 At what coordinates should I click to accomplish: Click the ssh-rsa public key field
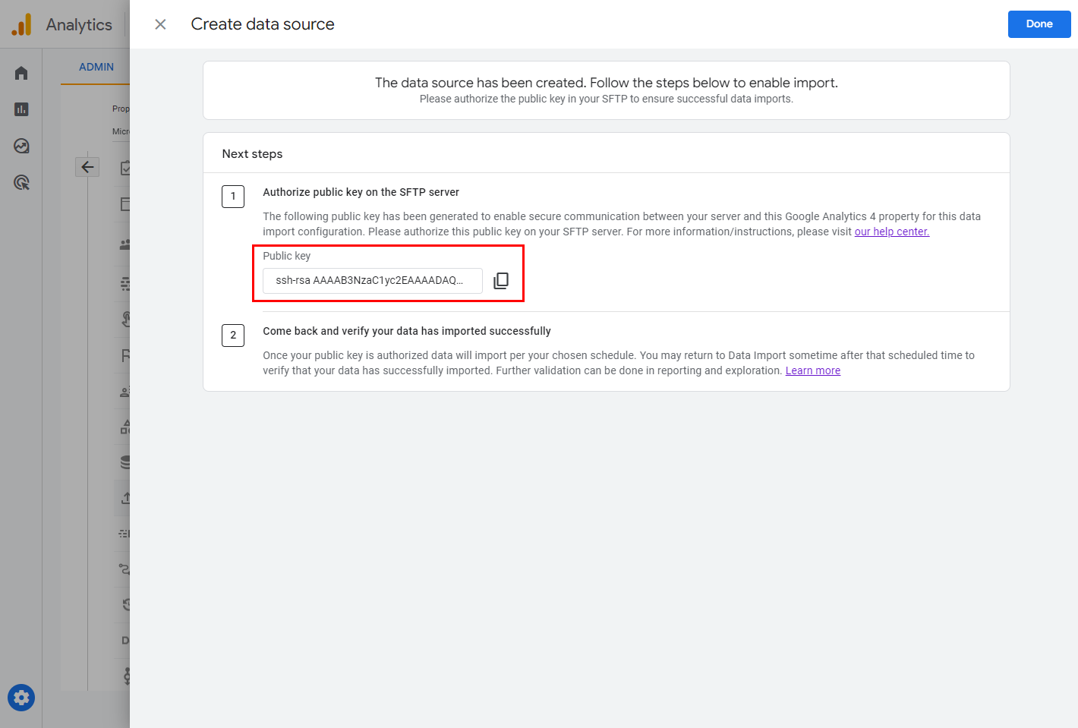point(372,280)
